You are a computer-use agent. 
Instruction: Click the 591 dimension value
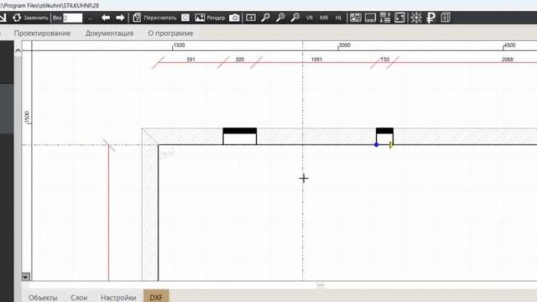190,60
